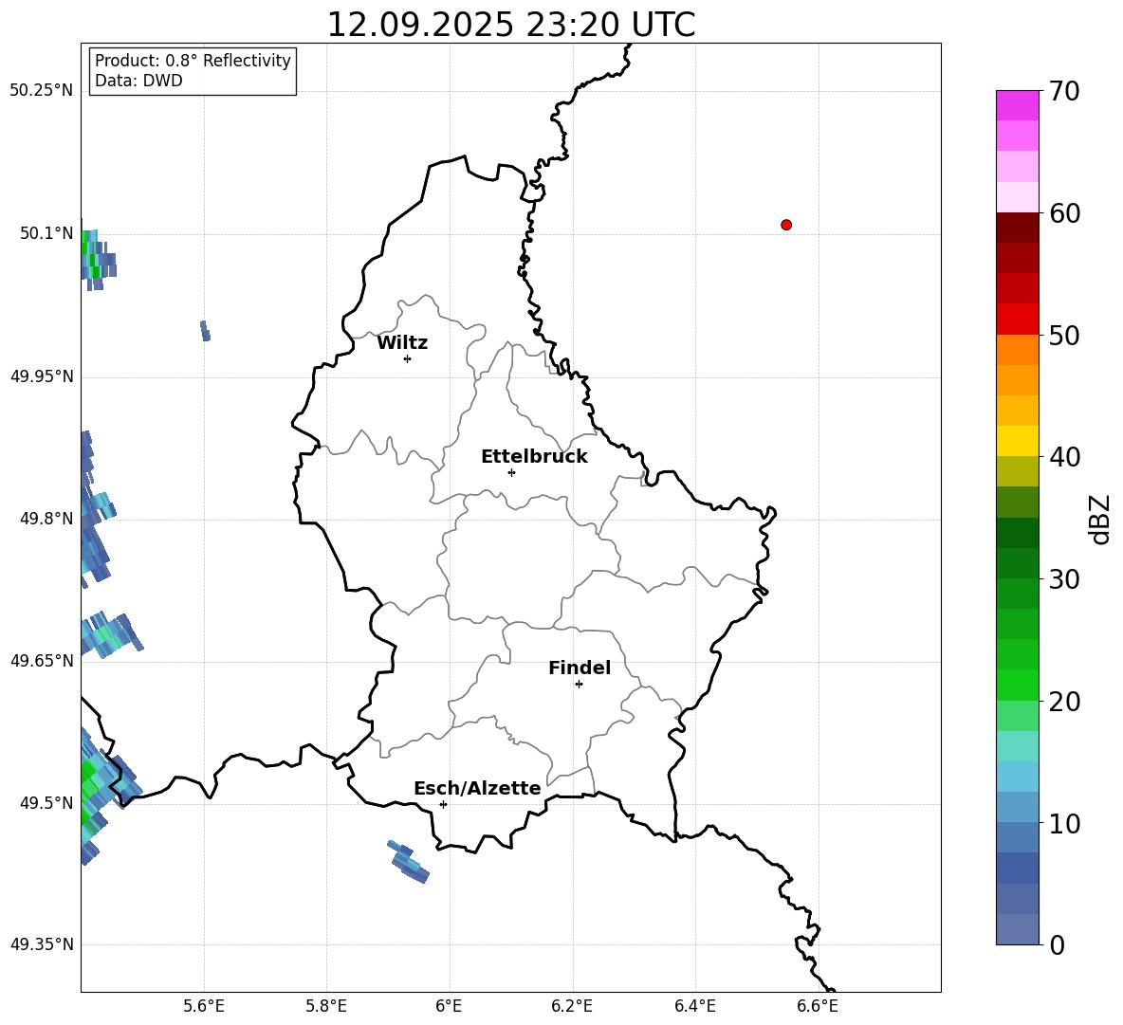The width and height of the screenshot is (1123, 1025).
Task: Click the 0 dBZ colorbar label
Action: click(1058, 944)
